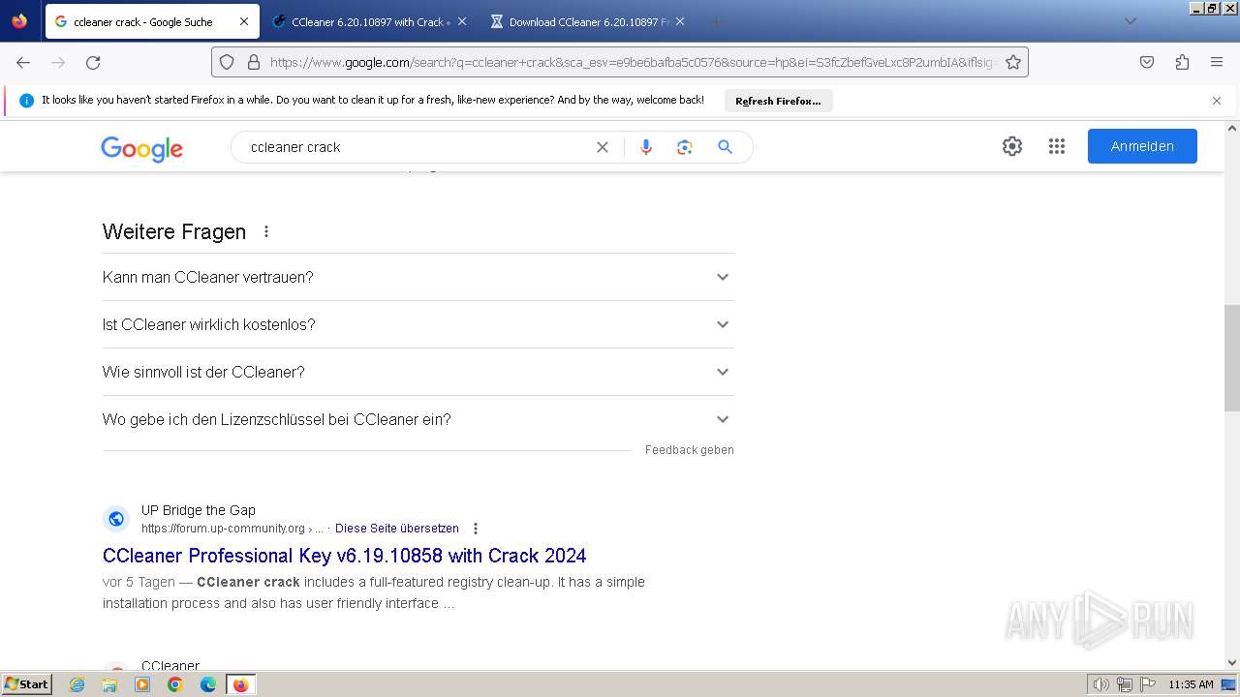Expand 'Kann man CCleaner vertrauen?' question
The image size is (1240, 697).
[x=418, y=277]
